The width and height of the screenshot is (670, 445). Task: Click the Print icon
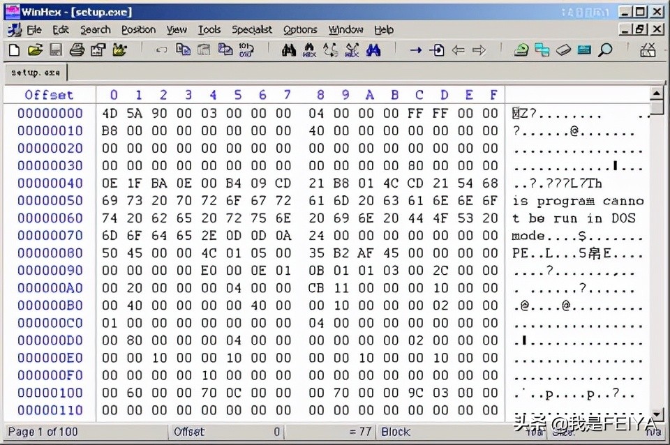tap(77, 50)
